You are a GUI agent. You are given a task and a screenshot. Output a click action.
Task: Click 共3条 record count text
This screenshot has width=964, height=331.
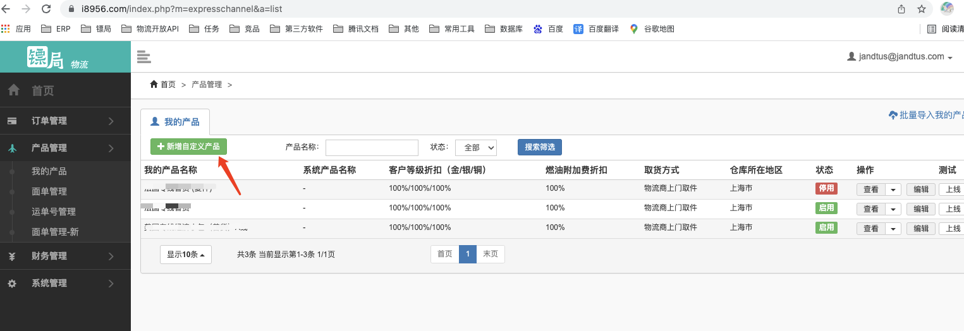[x=247, y=255]
